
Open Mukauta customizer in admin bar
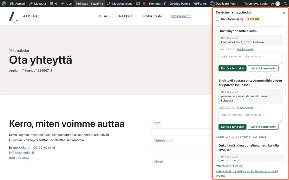tap(38, 3)
